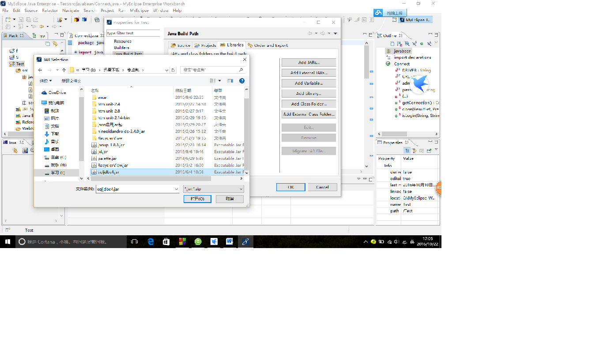The height and width of the screenshot is (339, 603).
Task: Click Add Variable... button
Action: click(x=309, y=83)
